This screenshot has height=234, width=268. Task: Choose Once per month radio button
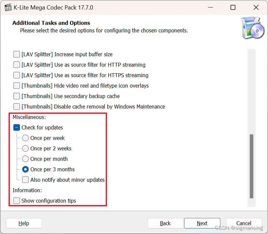tap(25, 159)
